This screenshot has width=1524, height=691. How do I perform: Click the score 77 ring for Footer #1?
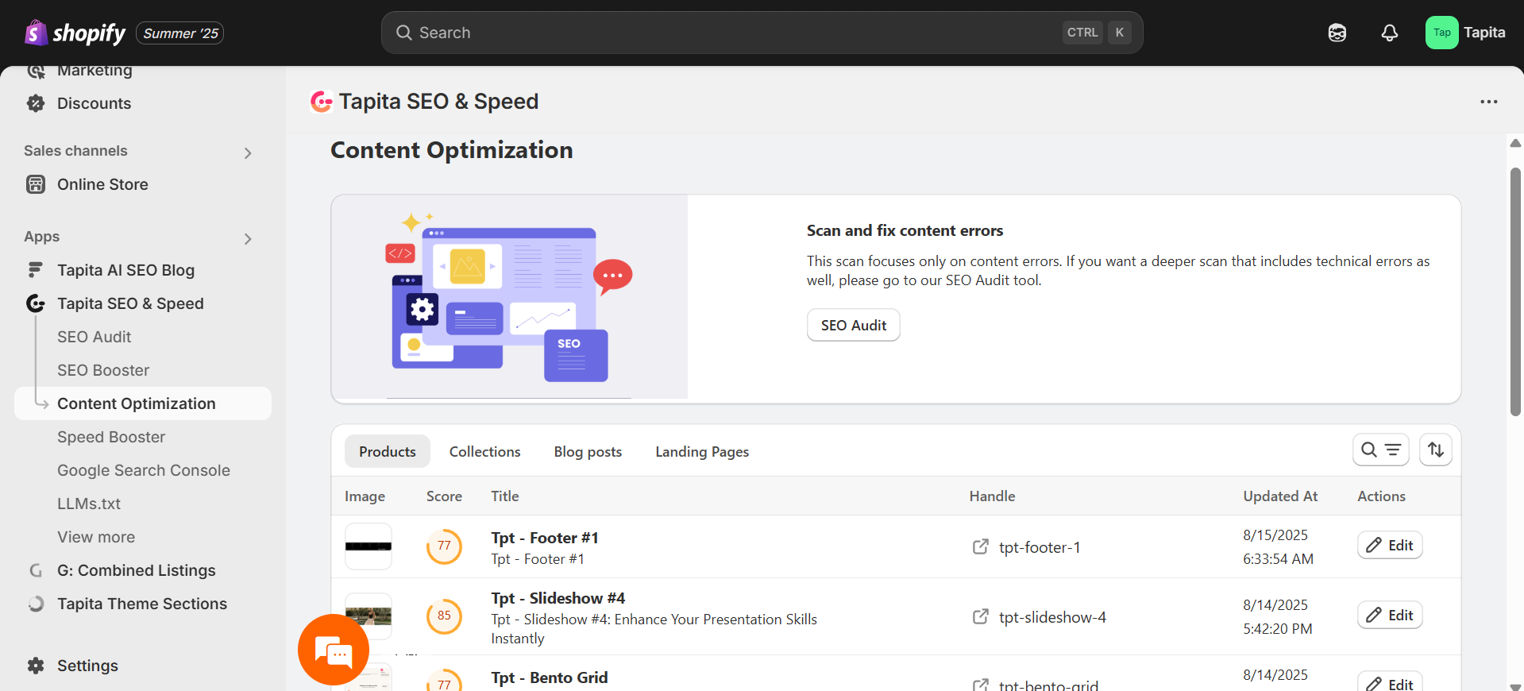(444, 546)
